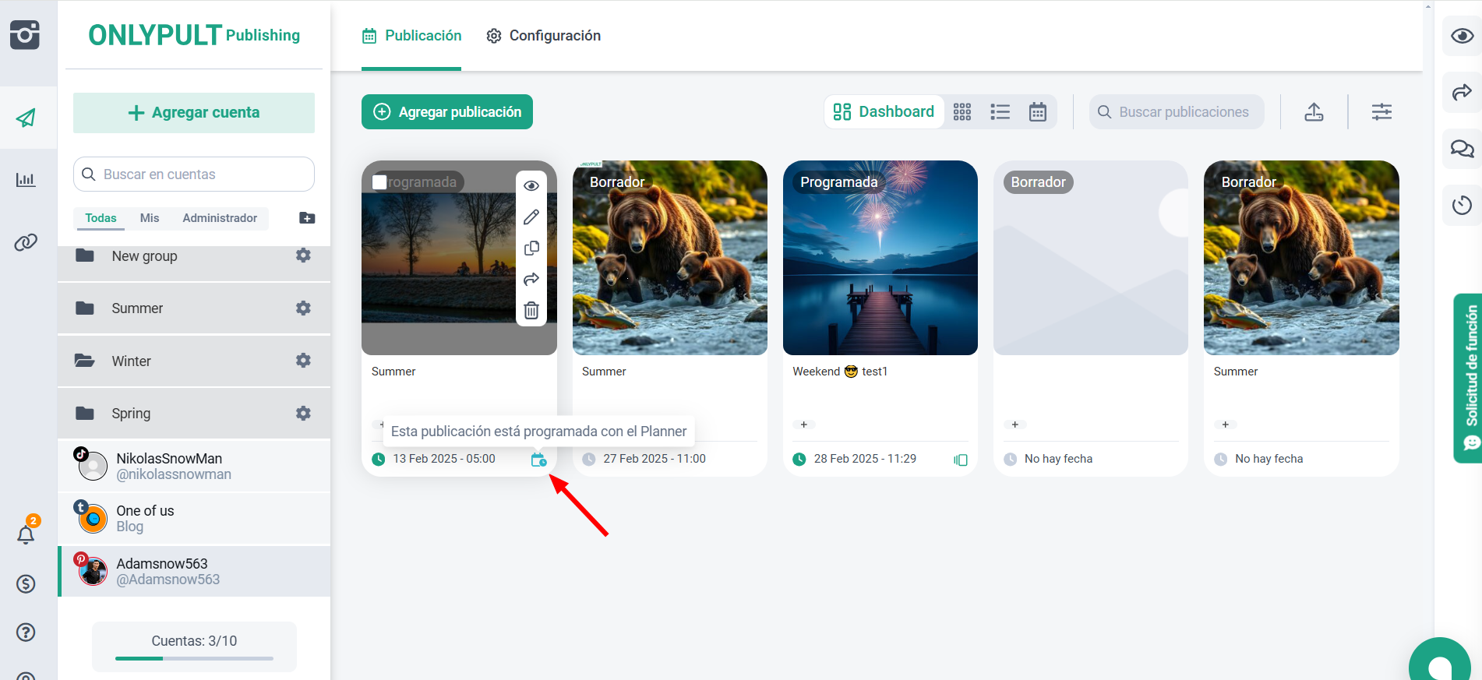Expand the Summer account group folder

[x=85, y=308]
